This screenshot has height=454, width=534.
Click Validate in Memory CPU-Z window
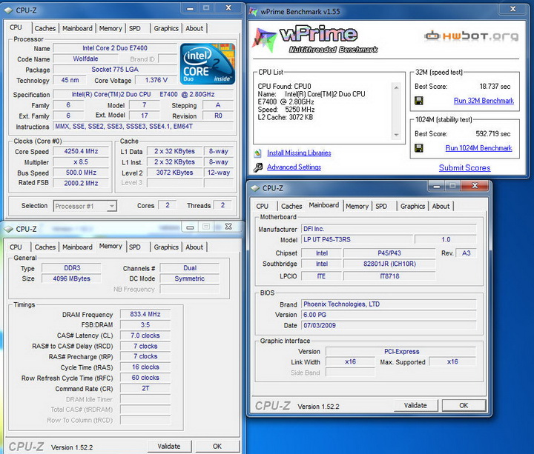tap(169, 447)
